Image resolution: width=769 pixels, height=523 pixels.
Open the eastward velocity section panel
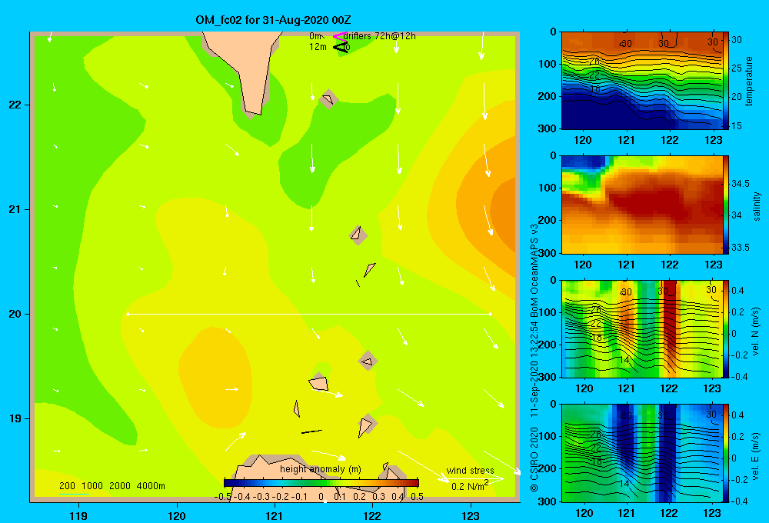[x=641, y=453]
